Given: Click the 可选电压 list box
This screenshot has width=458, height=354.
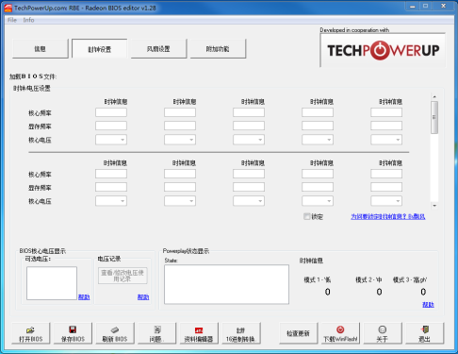Looking at the screenshot, I should click(52, 283).
